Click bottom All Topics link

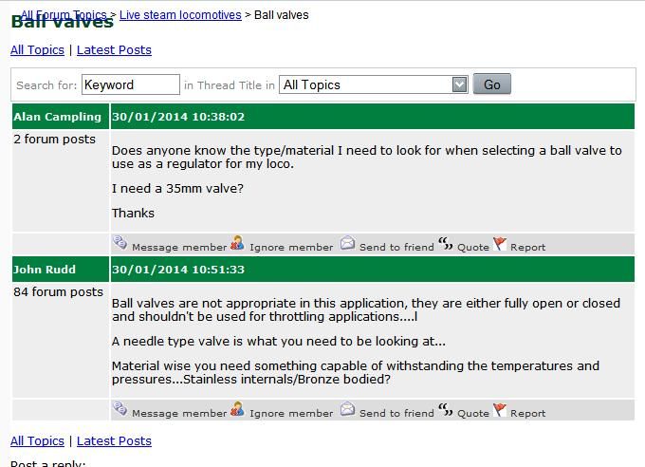click(x=37, y=441)
